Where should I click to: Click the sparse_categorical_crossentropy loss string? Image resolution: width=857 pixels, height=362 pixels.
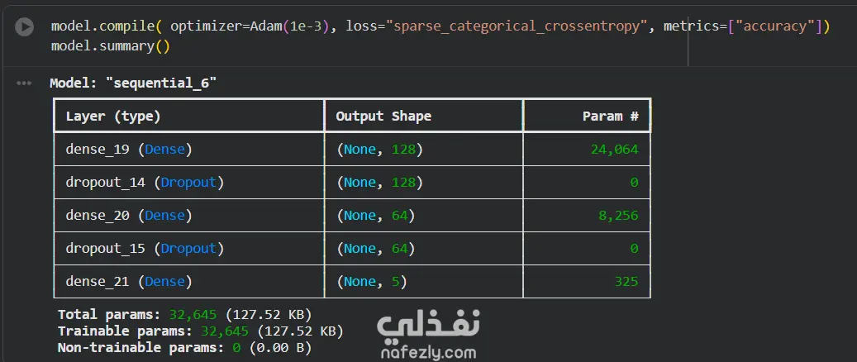pyautogui.click(x=517, y=26)
